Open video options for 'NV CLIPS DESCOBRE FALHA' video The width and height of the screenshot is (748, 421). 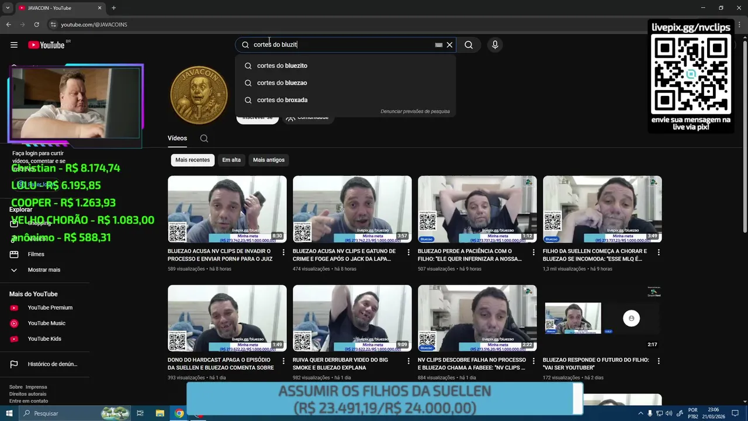(534, 362)
